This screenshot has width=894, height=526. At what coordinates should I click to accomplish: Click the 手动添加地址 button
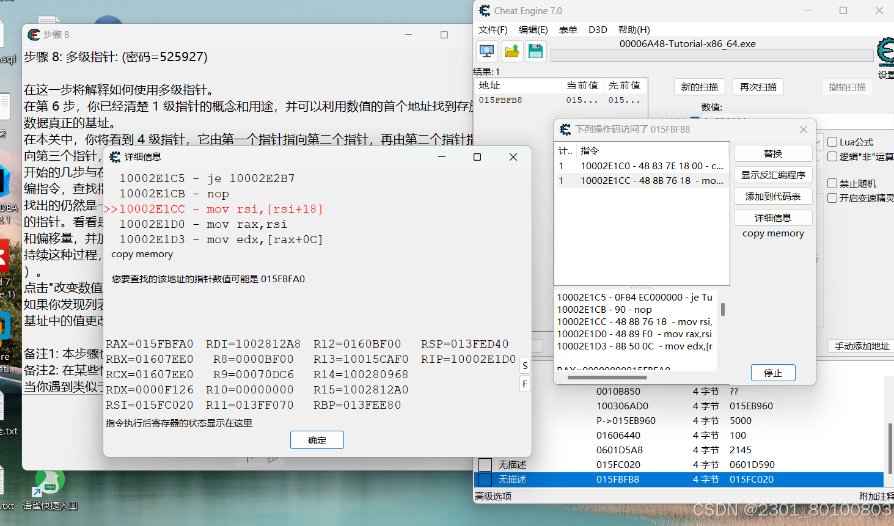862,346
